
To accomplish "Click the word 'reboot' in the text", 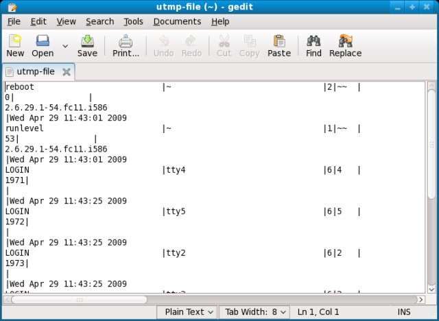I will point(20,86).
